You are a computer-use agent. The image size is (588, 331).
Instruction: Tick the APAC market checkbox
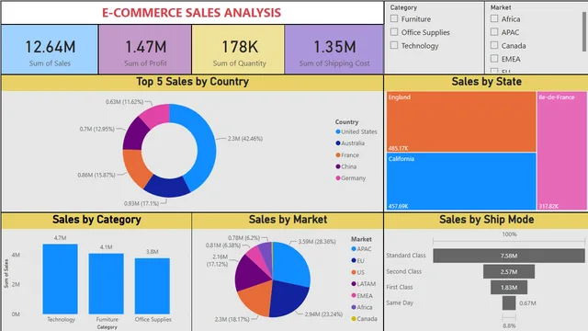[494, 32]
